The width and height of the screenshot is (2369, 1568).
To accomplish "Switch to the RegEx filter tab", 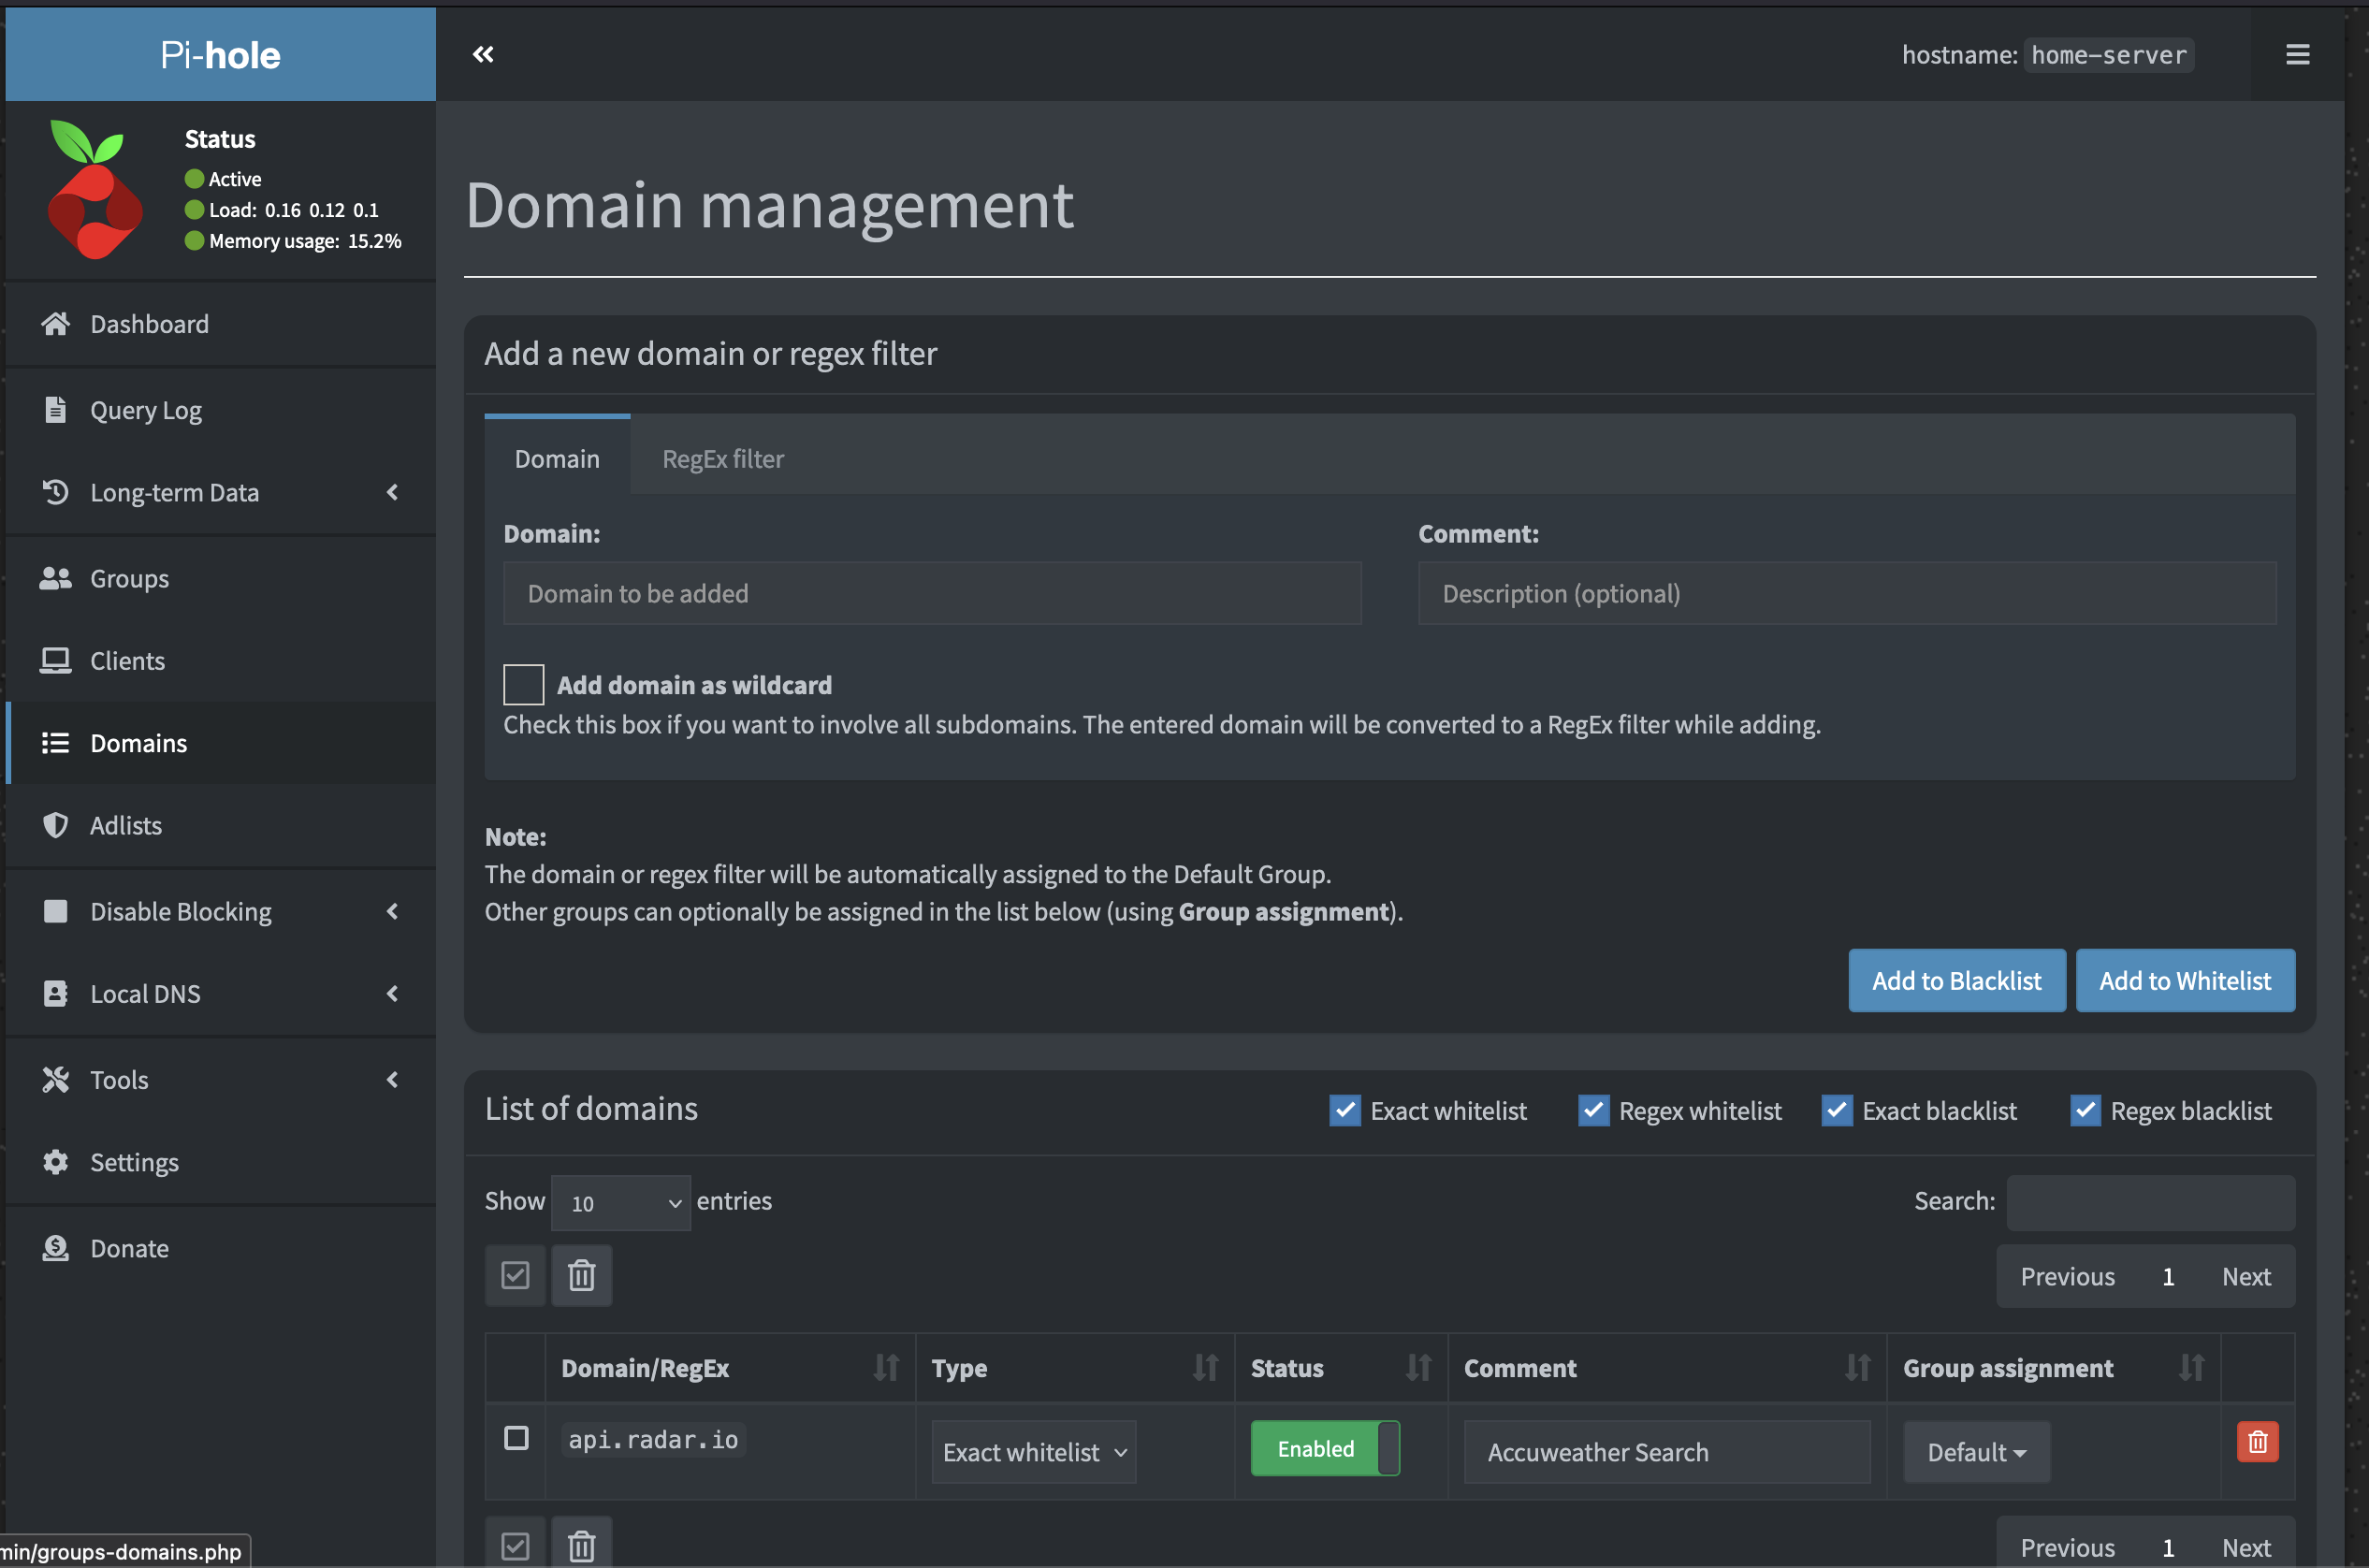I will [722, 459].
